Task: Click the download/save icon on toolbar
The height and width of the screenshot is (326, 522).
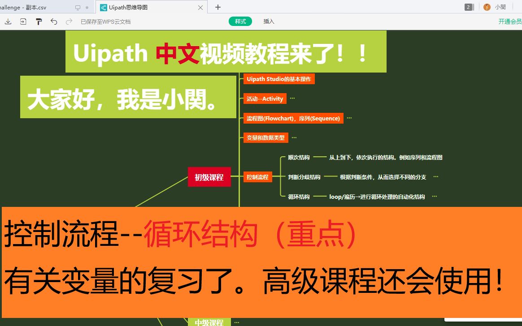Action: pyautogui.click(x=8, y=21)
